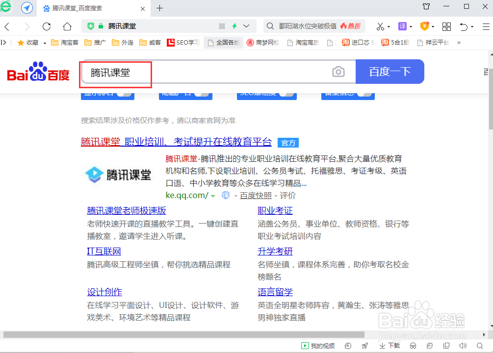Reload the page with the refresh icon

47,26
